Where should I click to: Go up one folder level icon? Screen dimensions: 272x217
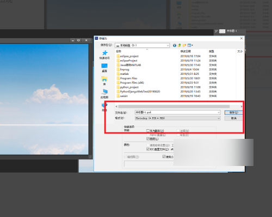(180, 46)
